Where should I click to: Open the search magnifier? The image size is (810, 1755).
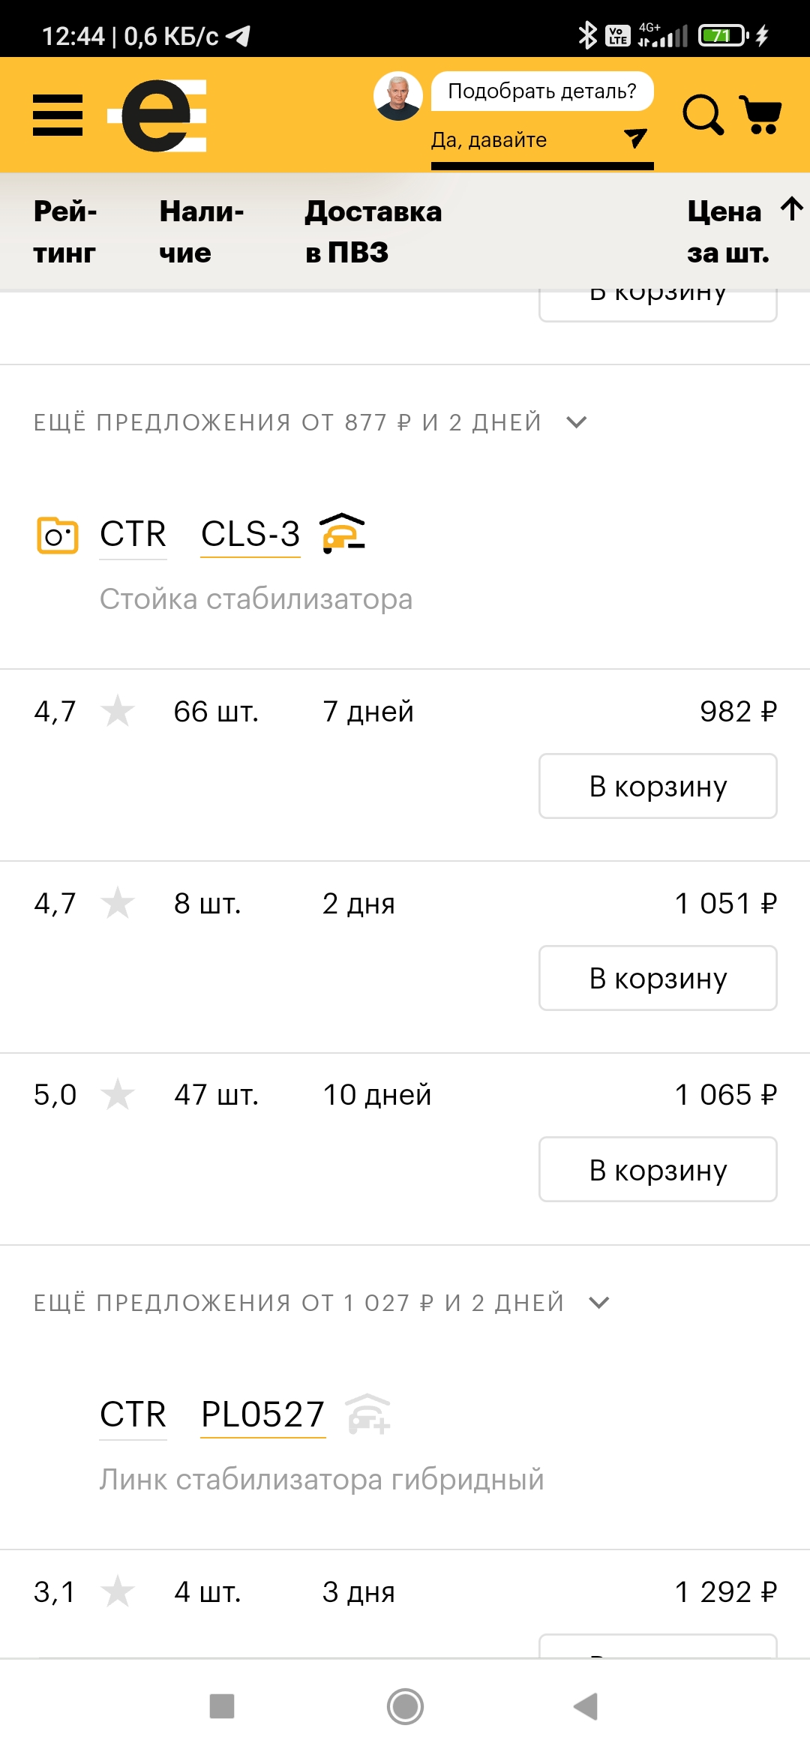click(x=703, y=115)
